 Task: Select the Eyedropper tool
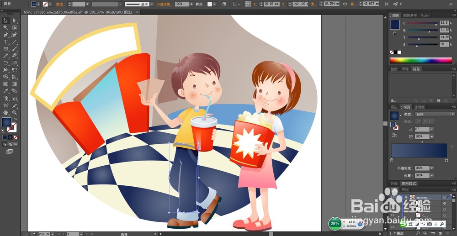pyautogui.click(x=5, y=91)
